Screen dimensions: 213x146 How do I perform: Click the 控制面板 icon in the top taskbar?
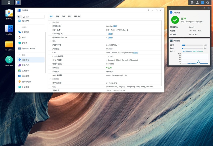tap(18, 3)
